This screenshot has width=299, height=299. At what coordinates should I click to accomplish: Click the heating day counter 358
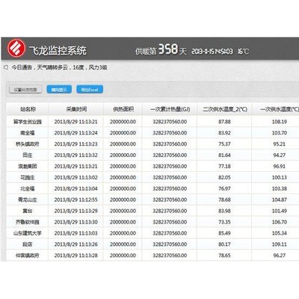[x=168, y=49]
